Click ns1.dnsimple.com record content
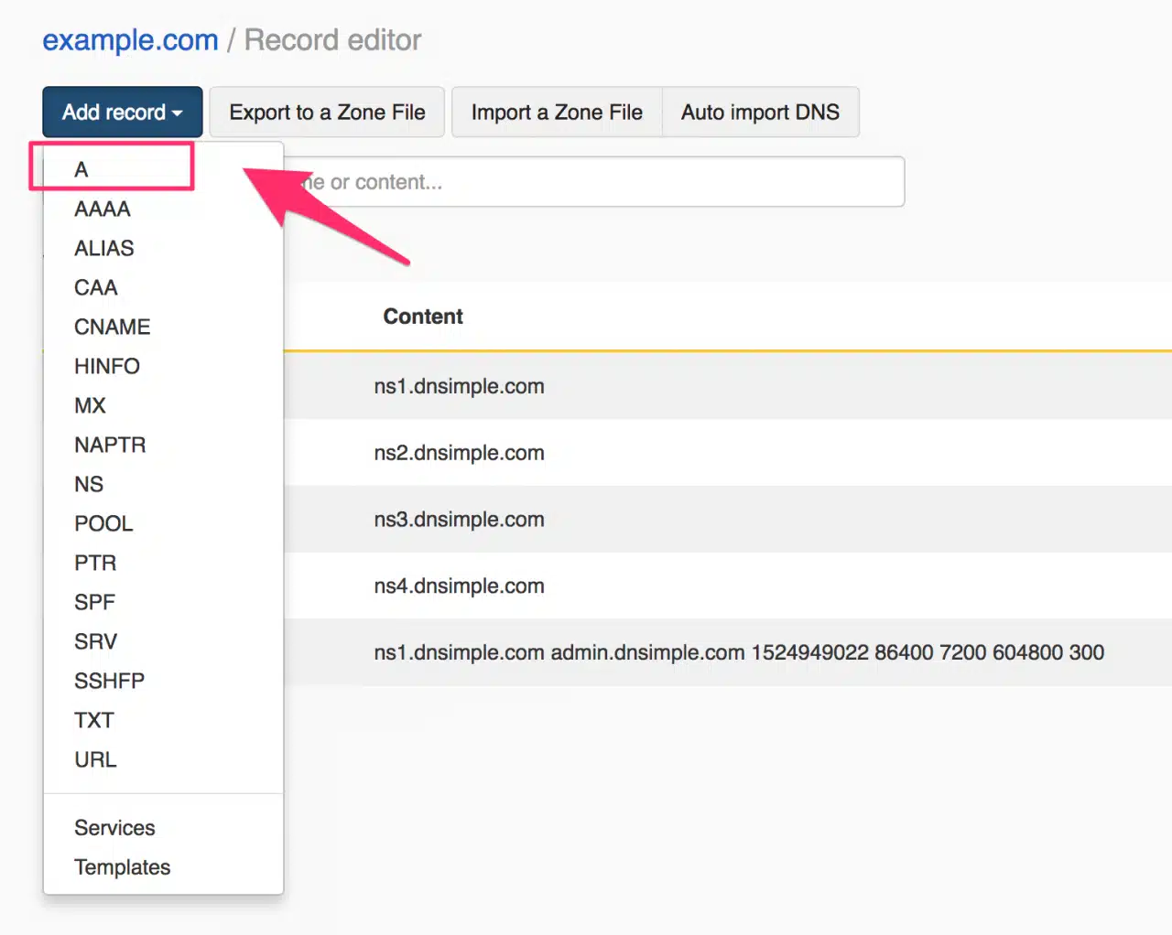The image size is (1172, 935). pos(459,386)
